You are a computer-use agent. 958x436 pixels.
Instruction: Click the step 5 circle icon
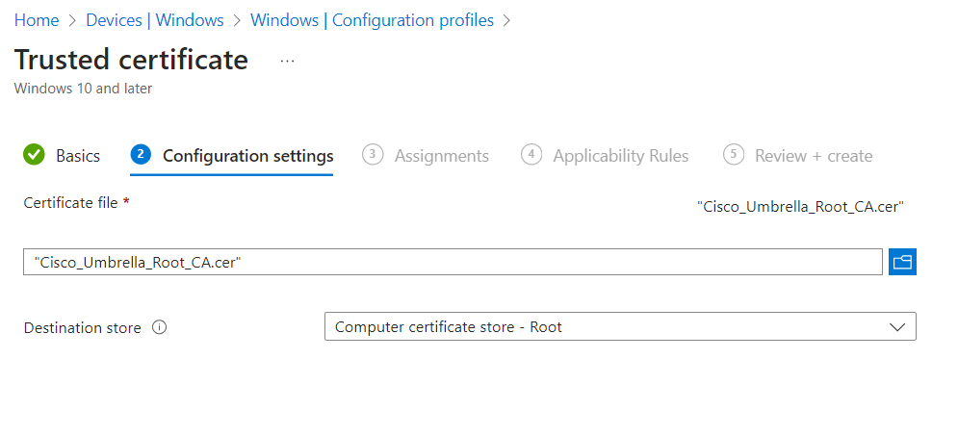tap(733, 155)
